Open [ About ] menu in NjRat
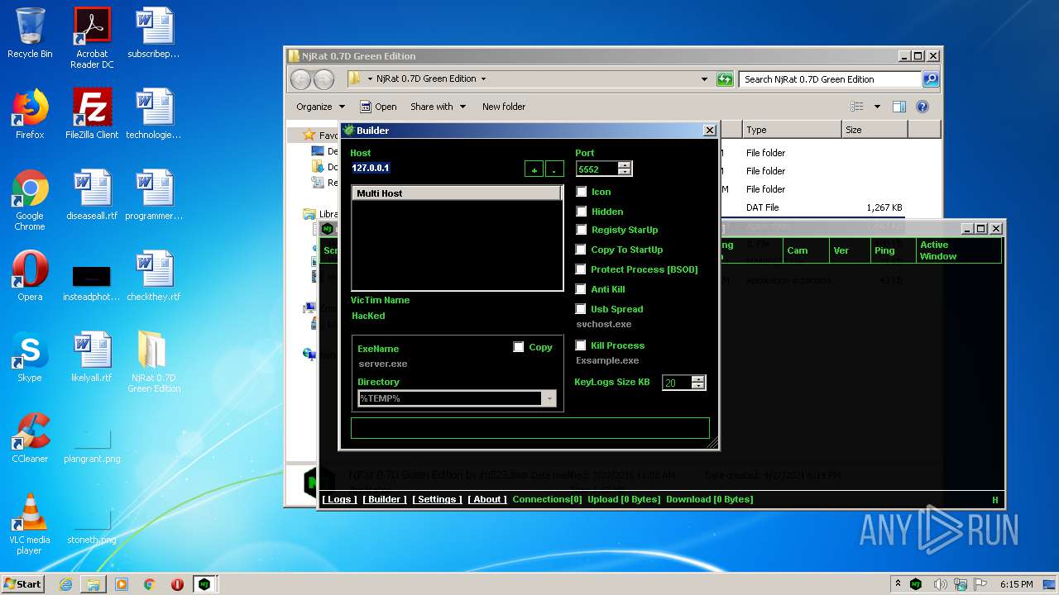This screenshot has height=595, width=1059. [x=487, y=499]
